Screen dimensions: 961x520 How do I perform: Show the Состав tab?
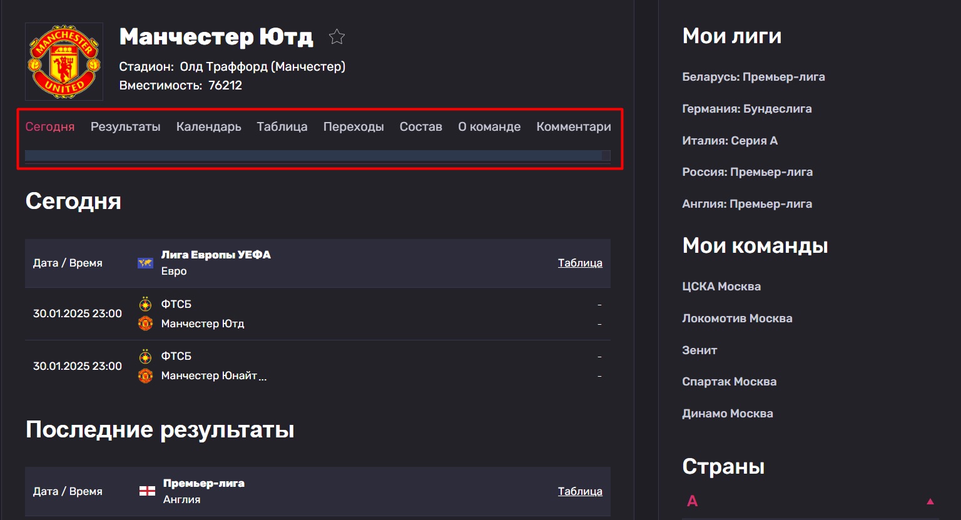click(x=421, y=126)
